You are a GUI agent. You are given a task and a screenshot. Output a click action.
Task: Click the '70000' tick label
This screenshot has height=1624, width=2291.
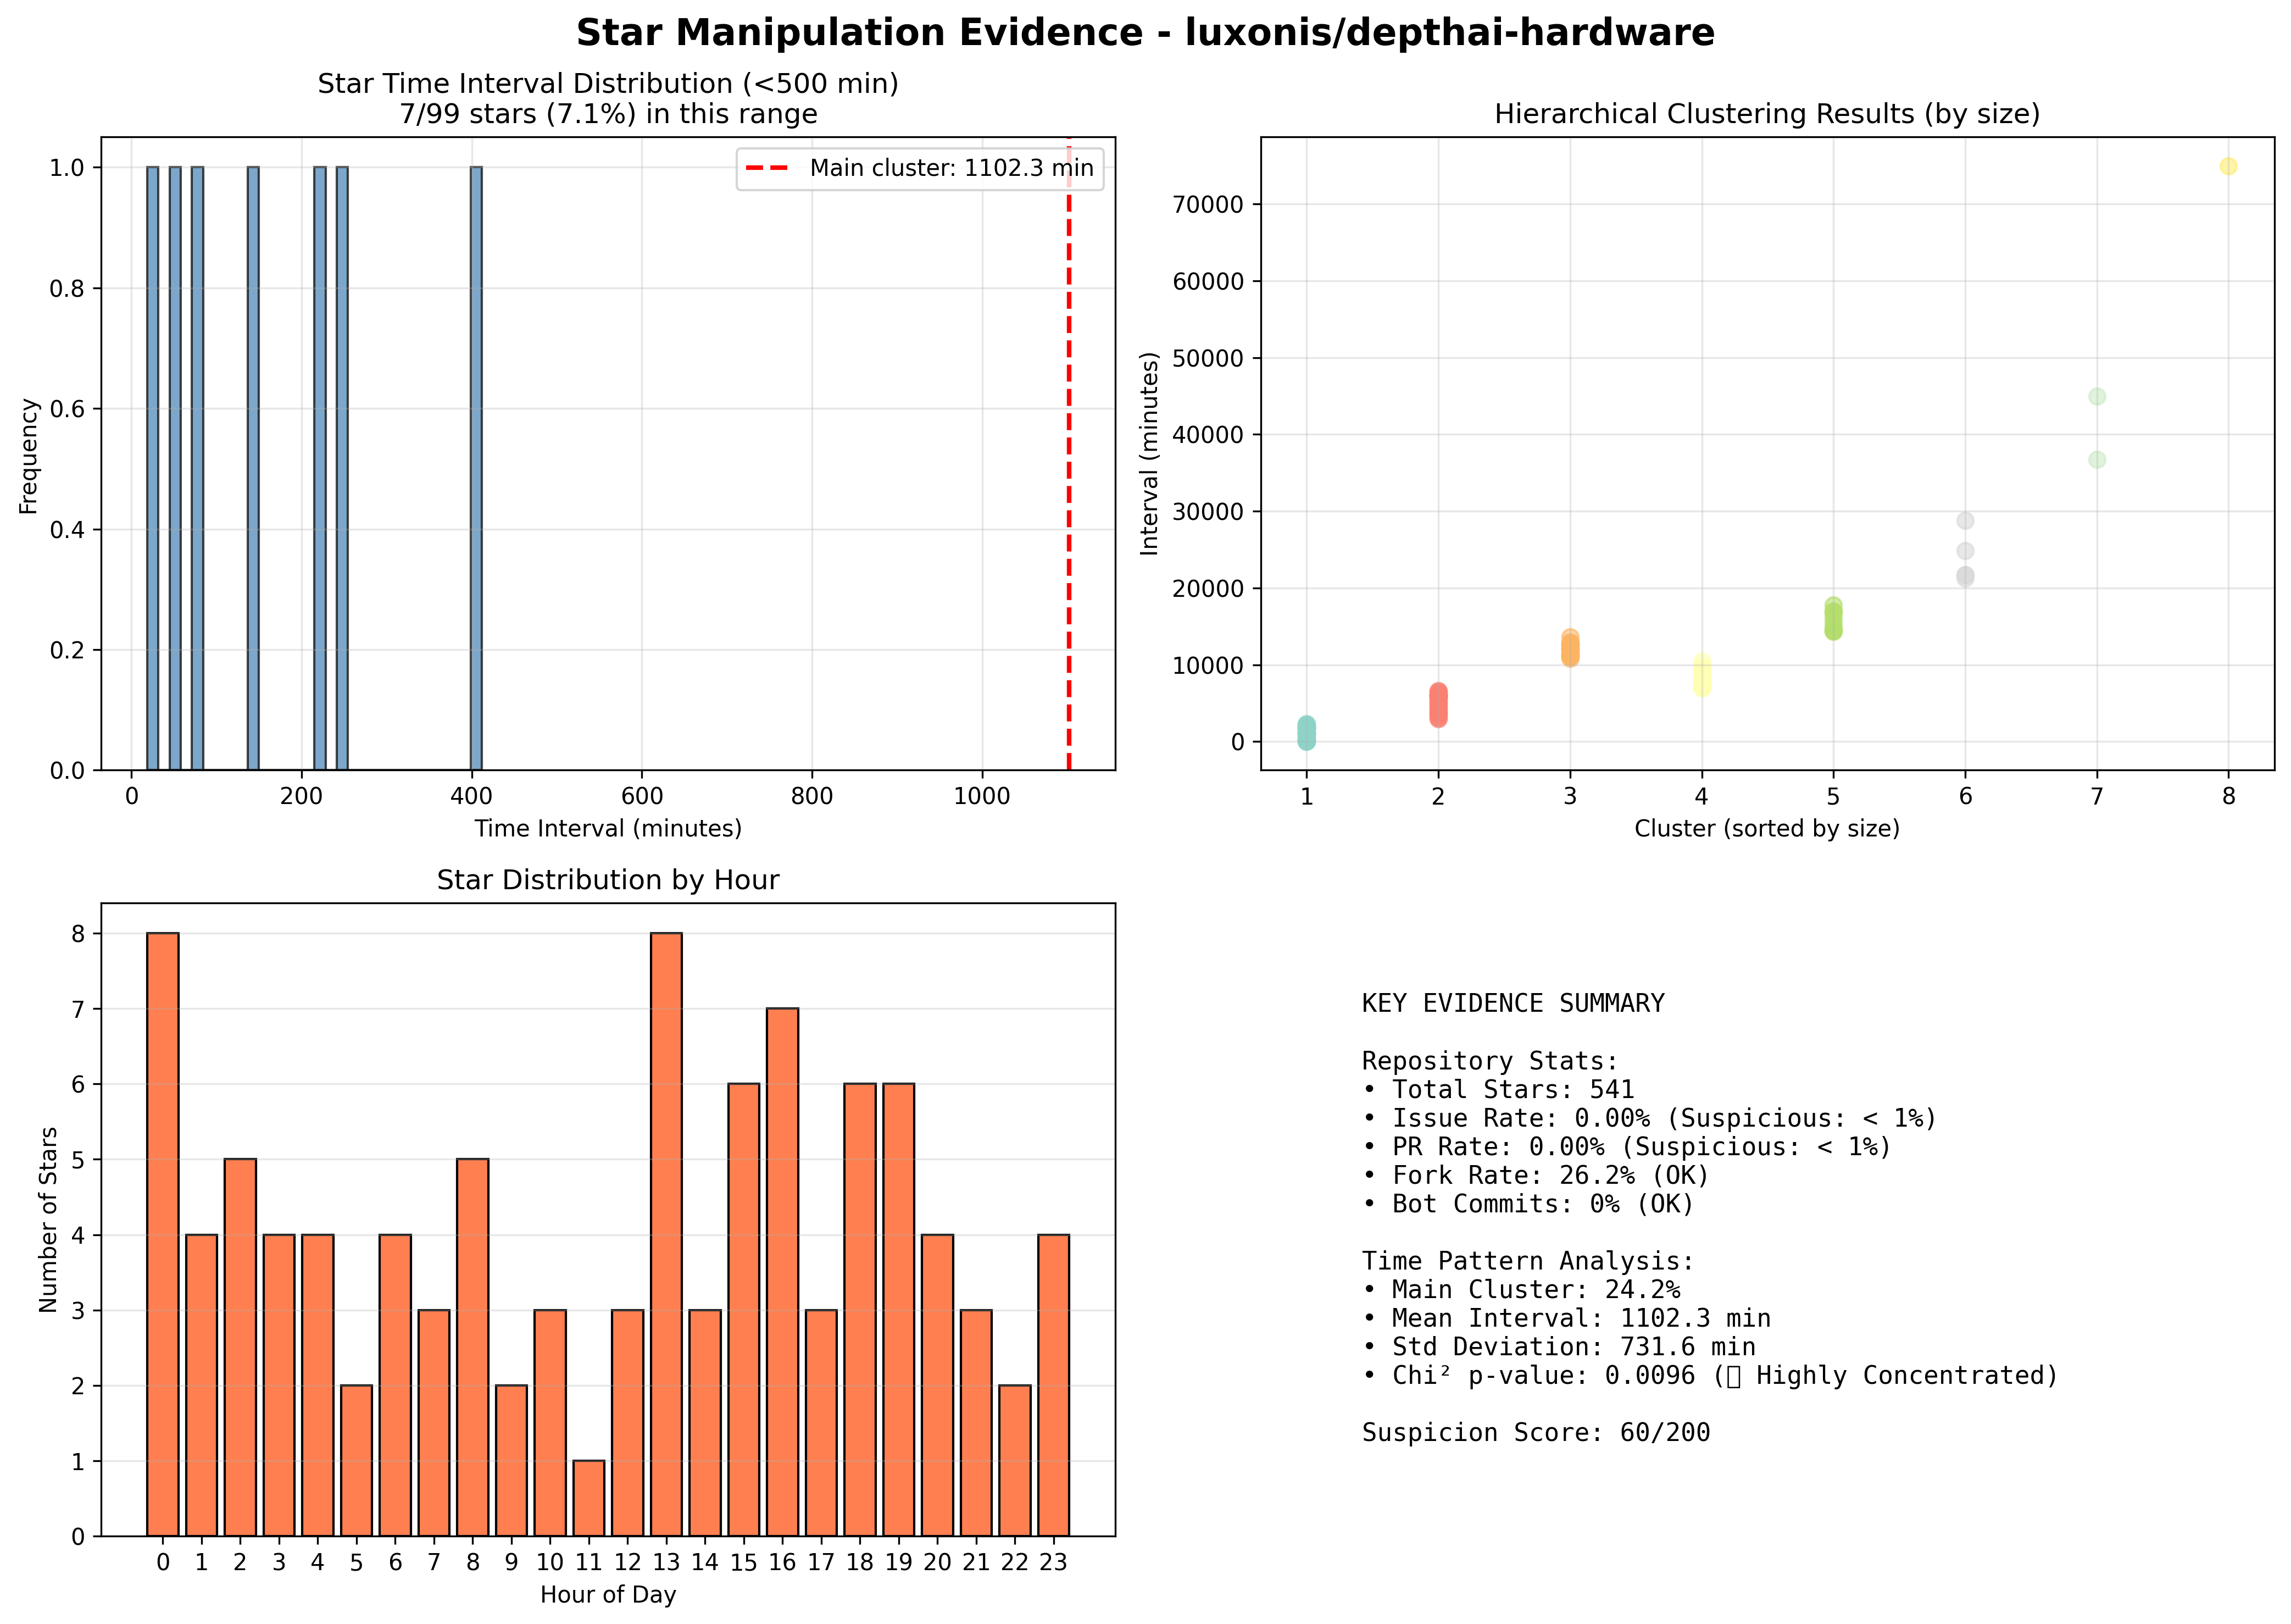1208,205
